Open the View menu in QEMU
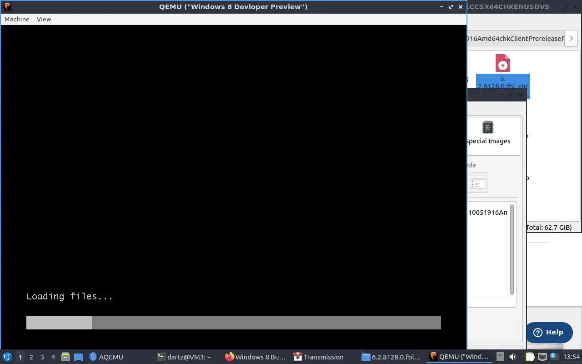Viewport: 582px width, 364px height. tap(44, 19)
